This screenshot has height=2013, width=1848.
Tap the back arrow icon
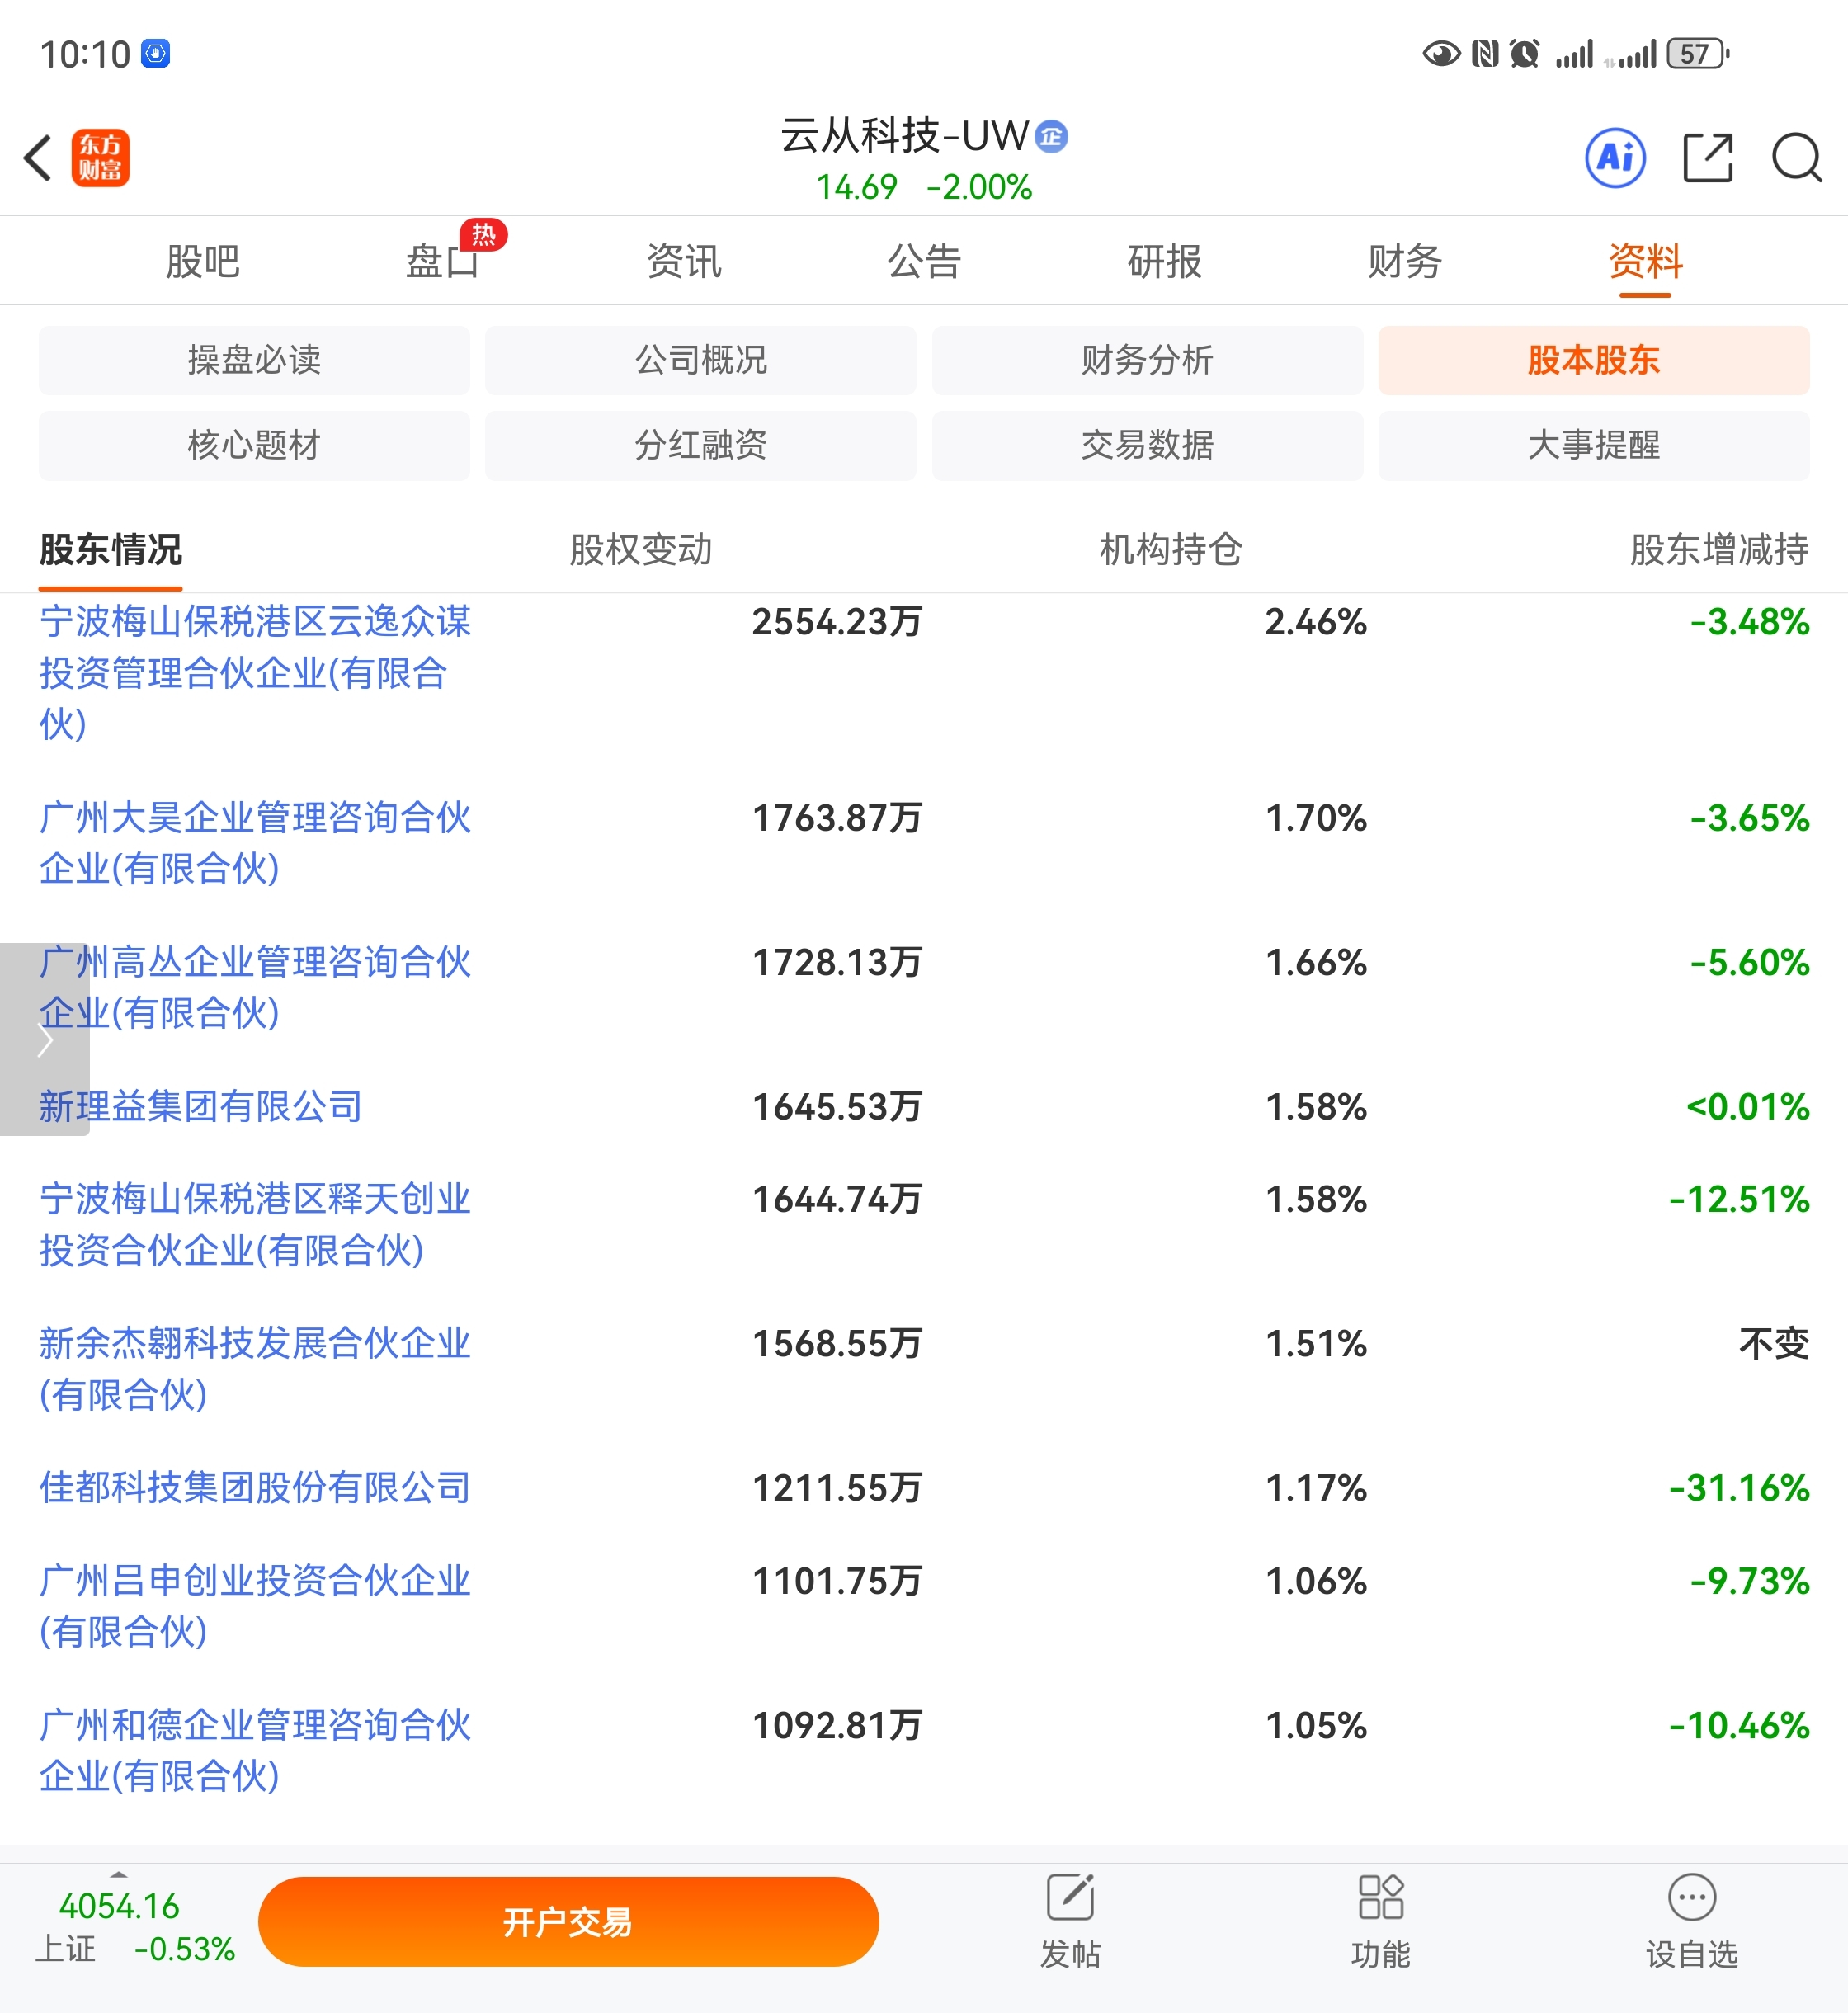point(38,158)
